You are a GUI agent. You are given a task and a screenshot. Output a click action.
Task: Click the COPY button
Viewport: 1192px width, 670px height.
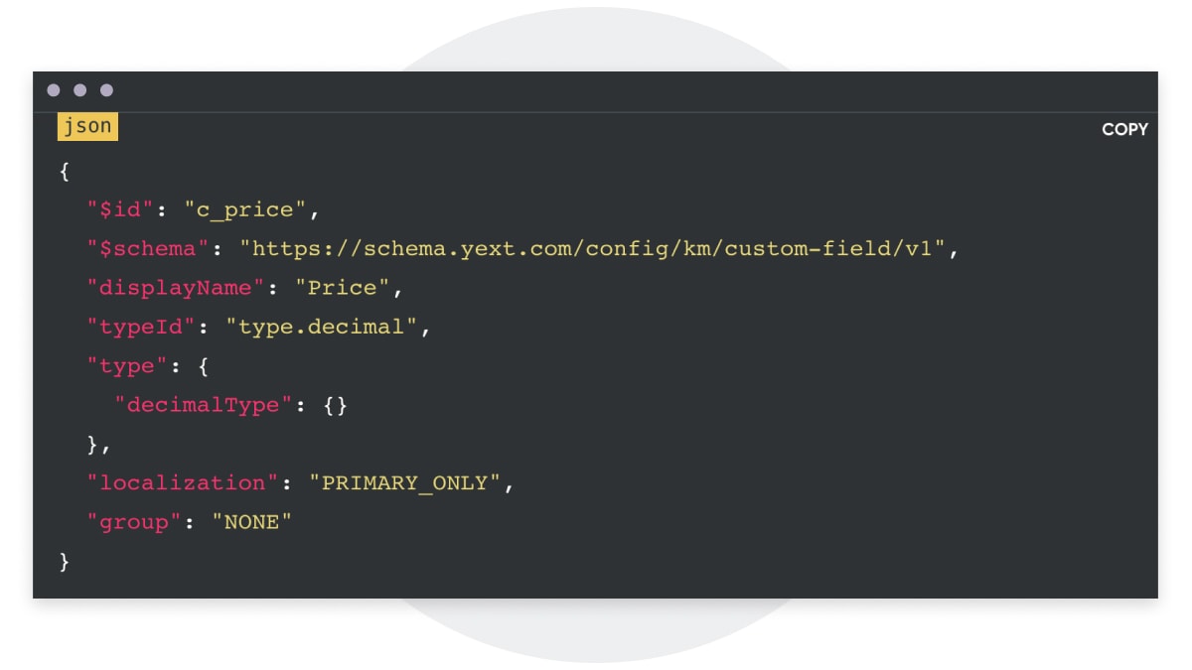tap(1124, 129)
